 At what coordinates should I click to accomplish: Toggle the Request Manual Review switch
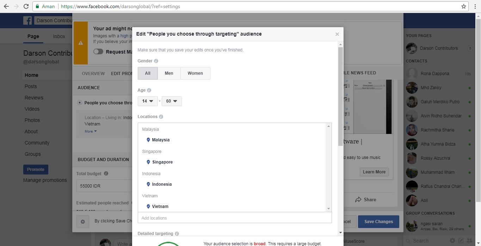98,52
